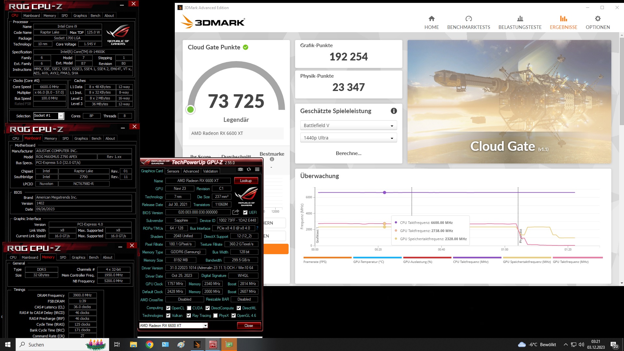624x351 pixels.
Task: Click the PCIe bus interface question mark in GPU-Z
Action: point(257,228)
